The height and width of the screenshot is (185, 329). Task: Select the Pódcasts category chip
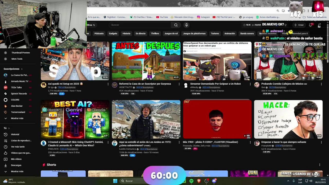pos(99,33)
